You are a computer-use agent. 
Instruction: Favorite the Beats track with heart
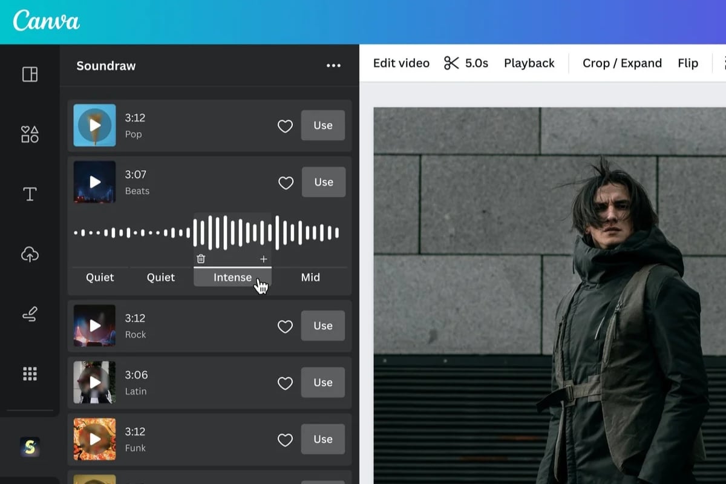(285, 183)
